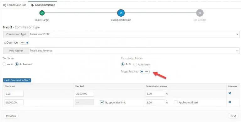
Task: Click the Add Commission Tier button
Action: tap(17, 80)
